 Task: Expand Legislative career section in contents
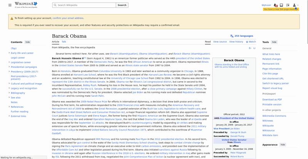[x=9, y=62]
